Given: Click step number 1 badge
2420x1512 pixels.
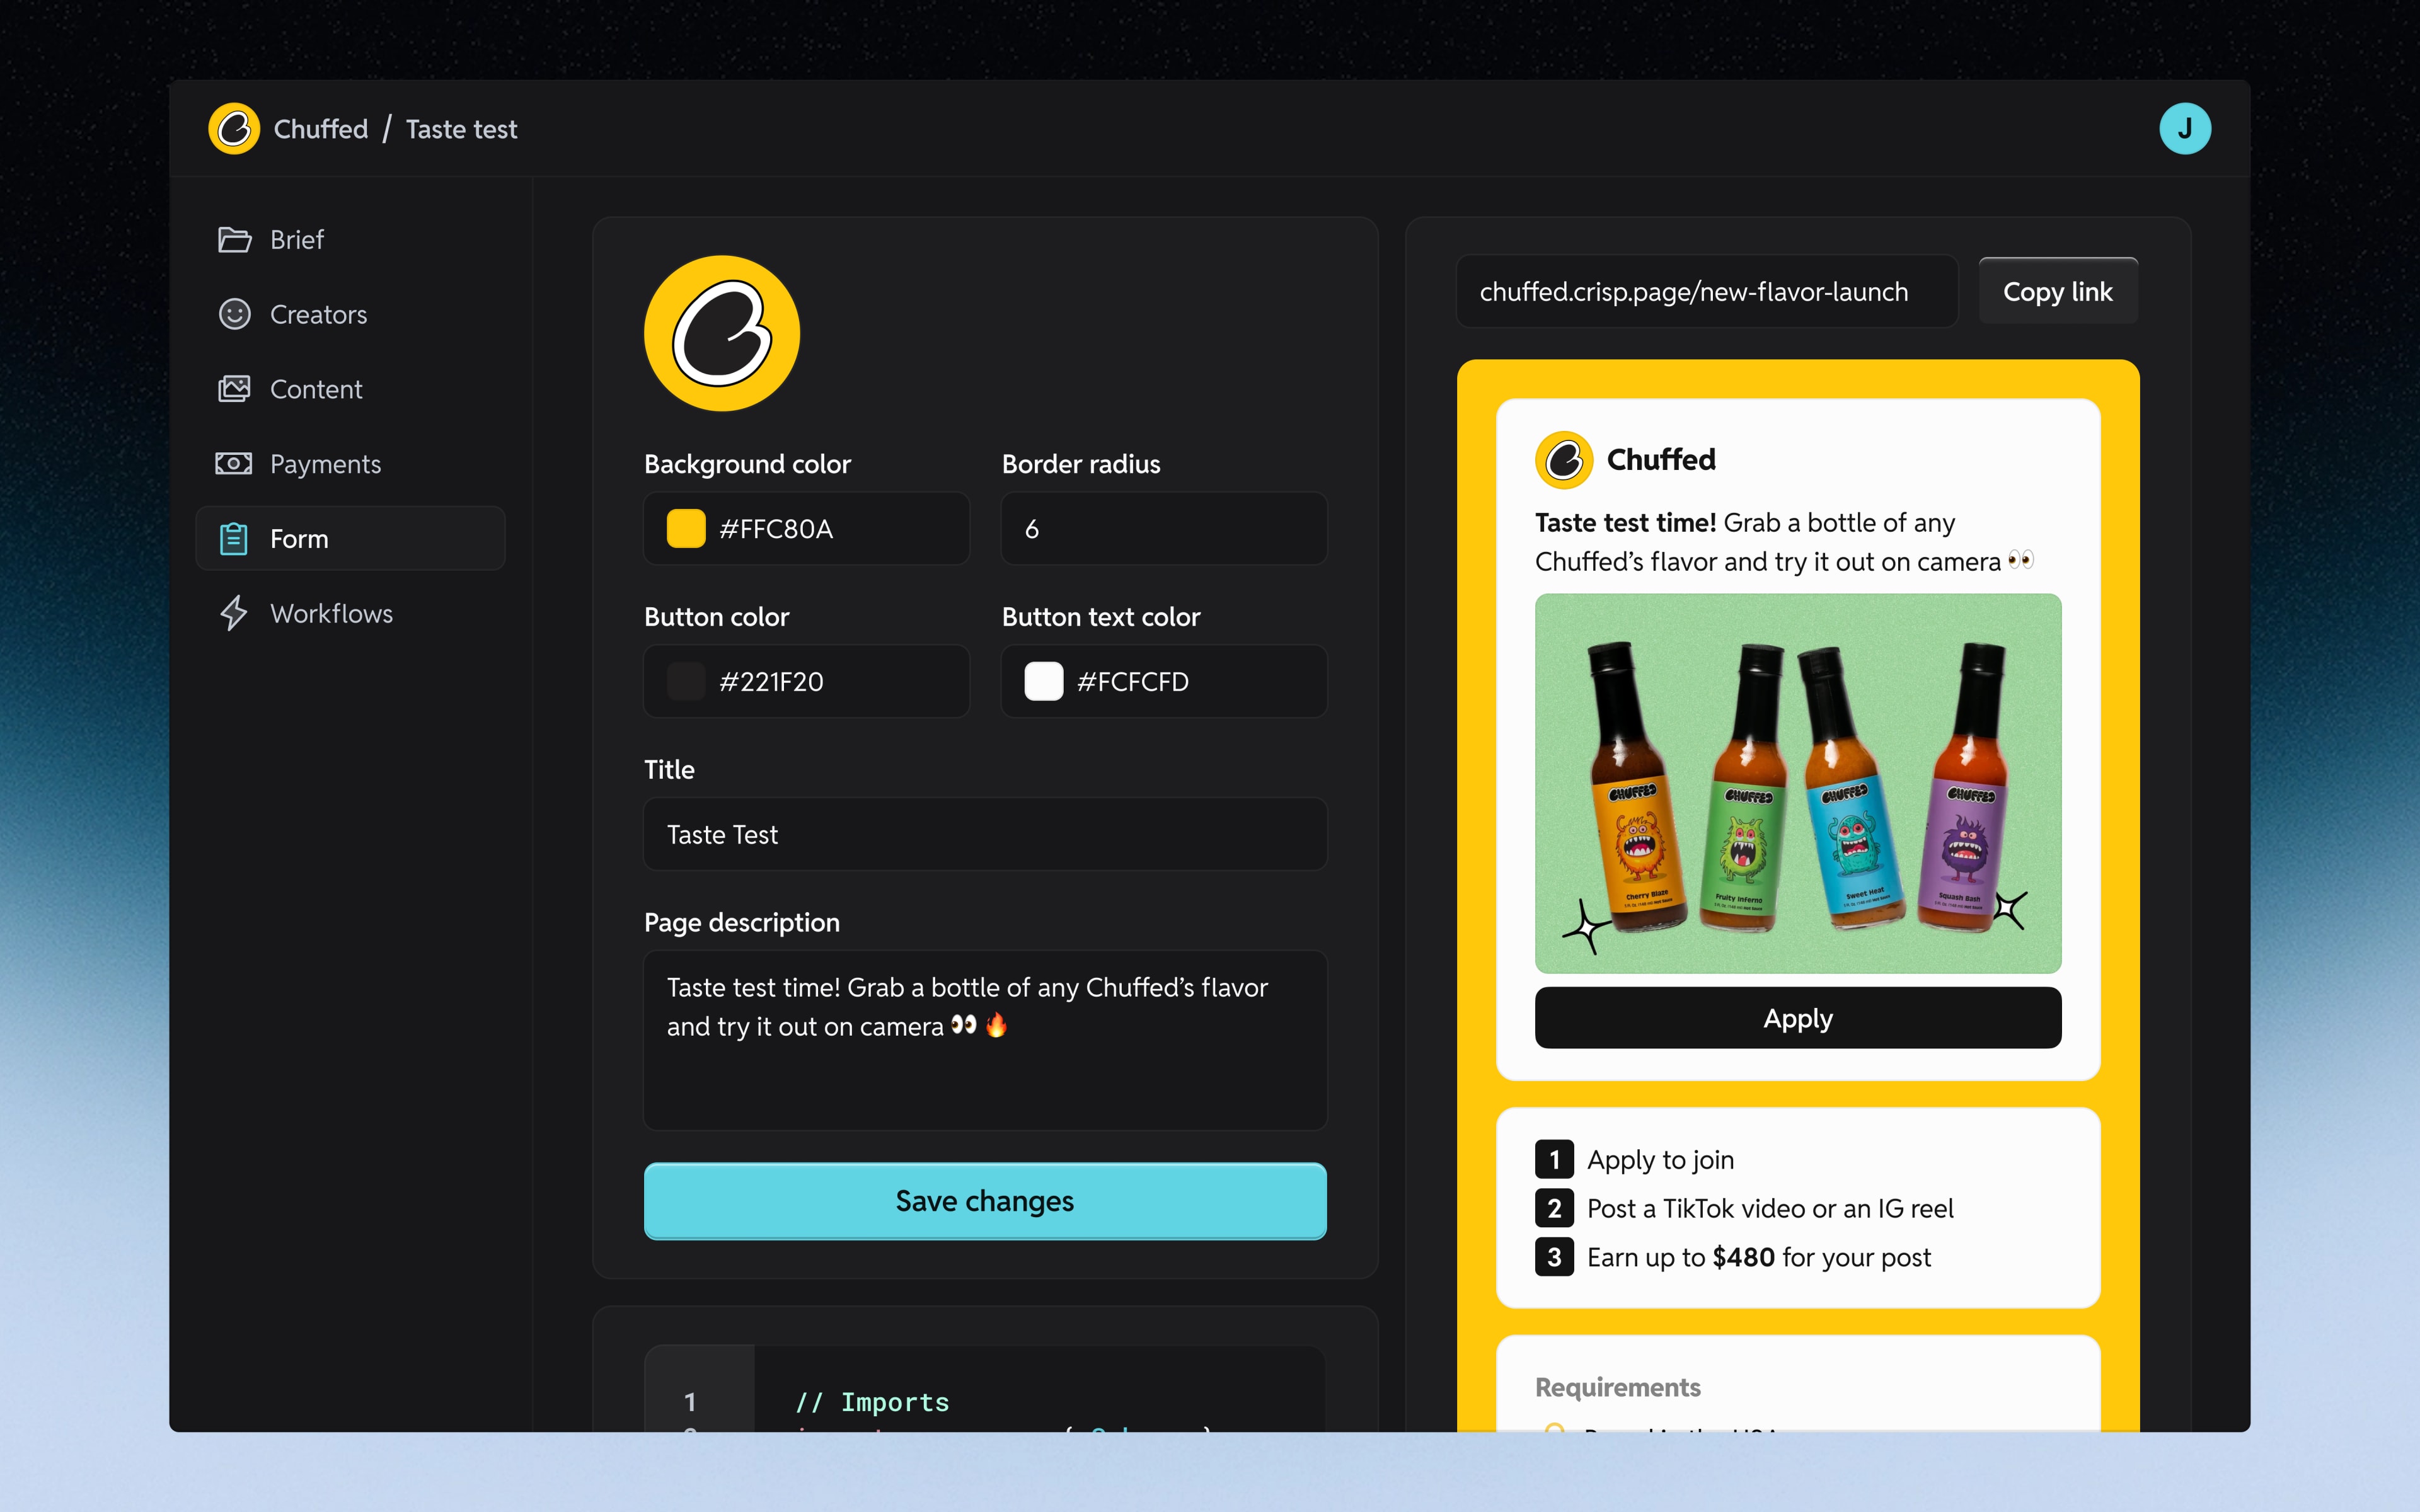Looking at the screenshot, I should pyautogui.click(x=1554, y=1160).
